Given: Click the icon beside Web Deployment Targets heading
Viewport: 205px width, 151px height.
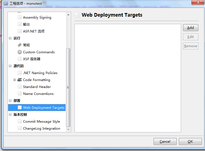Looking at the screenshot, I should pyautogui.click(x=77, y=15).
